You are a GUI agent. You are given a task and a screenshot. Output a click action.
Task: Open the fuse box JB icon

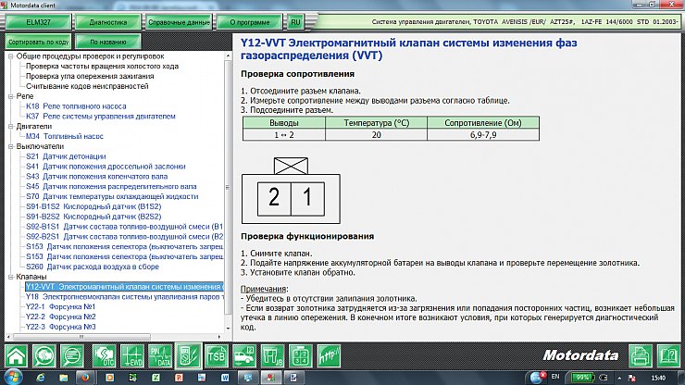pyautogui.click(x=272, y=355)
